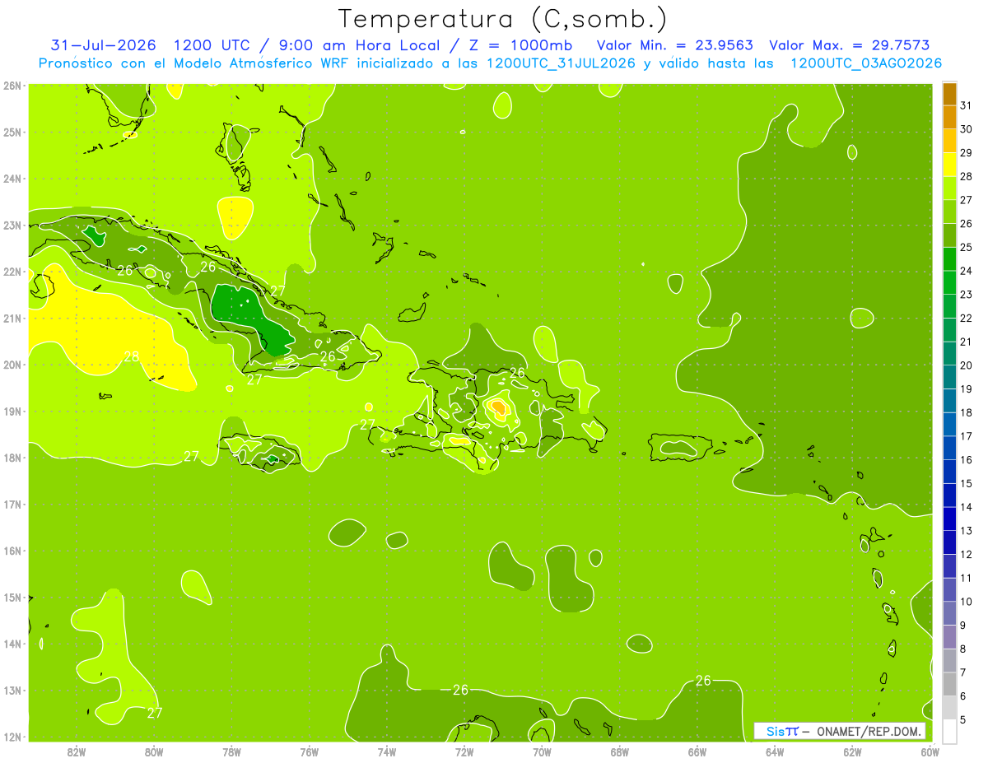The width and height of the screenshot is (988, 763).
Task: Click the '70W' longitude axis label
Action: pyautogui.click(x=542, y=751)
